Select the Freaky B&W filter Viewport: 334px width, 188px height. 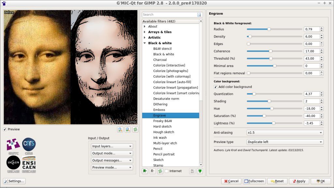pyautogui.click(x=162, y=121)
